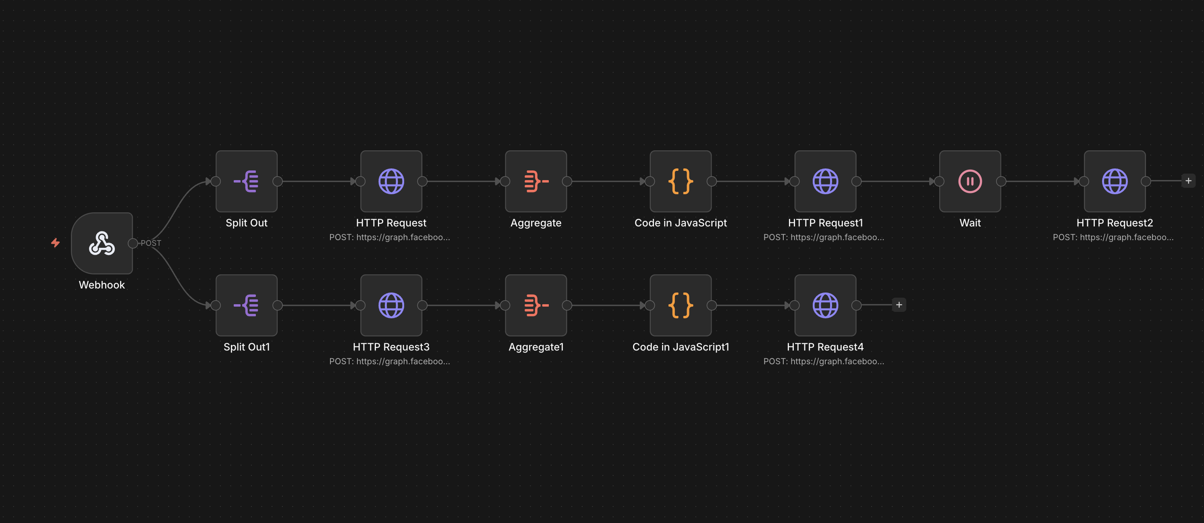The image size is (1204, 523).
Task: Click the Split Out1 node icon
Action: 246,305
